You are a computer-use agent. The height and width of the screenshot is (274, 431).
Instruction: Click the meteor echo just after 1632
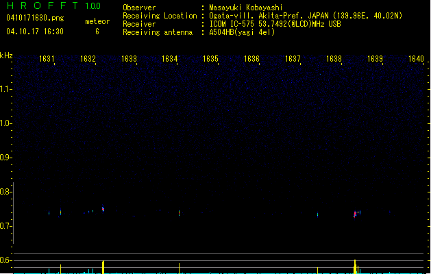click(103, 209)
